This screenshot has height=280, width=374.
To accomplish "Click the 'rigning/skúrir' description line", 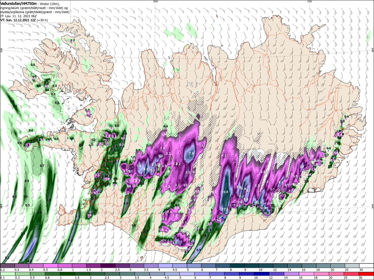I will tap(34, 8).
